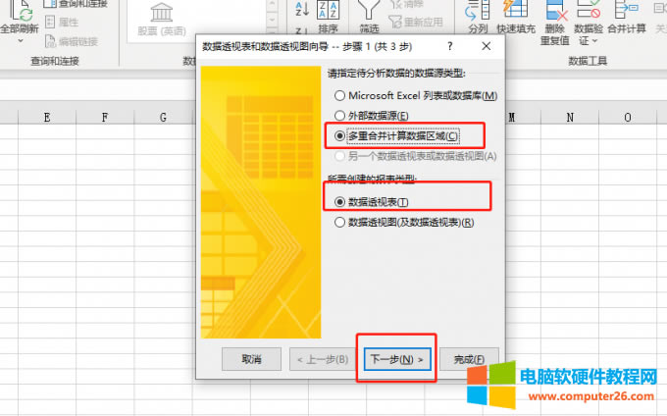Click the Filter (筛选) funnel icon

click(x=369, y=18)
